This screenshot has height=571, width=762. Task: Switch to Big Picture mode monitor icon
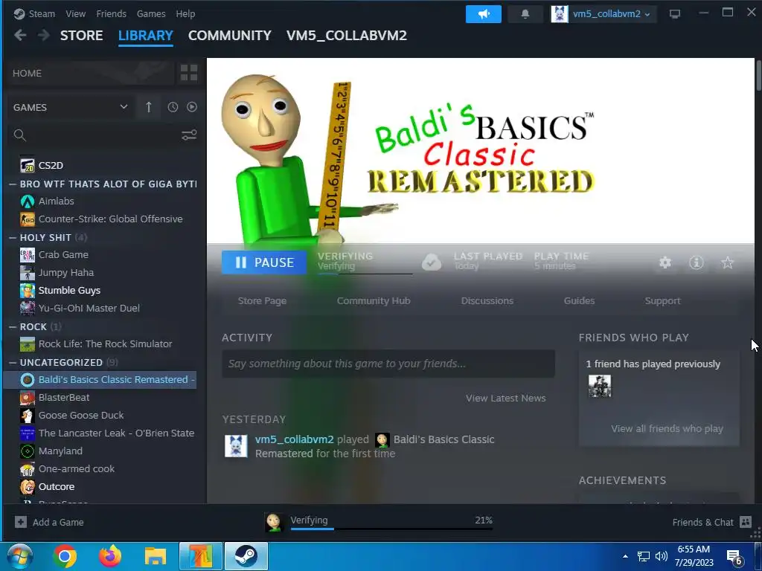(674, 14)
